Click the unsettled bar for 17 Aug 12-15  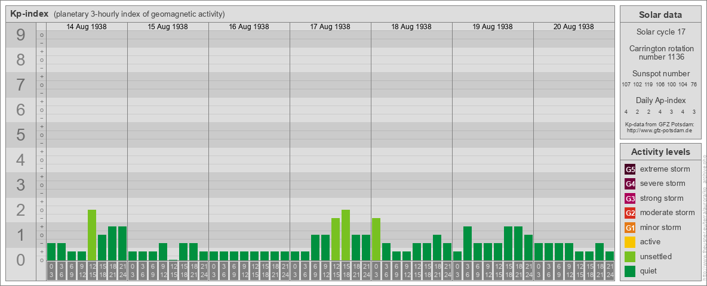click(x=336, y=240)
